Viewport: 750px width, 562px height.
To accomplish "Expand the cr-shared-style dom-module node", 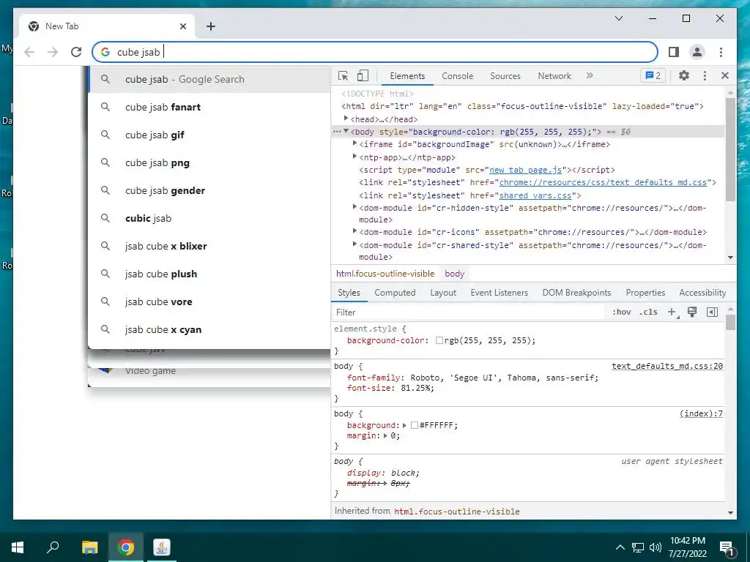I will point(354,244).
